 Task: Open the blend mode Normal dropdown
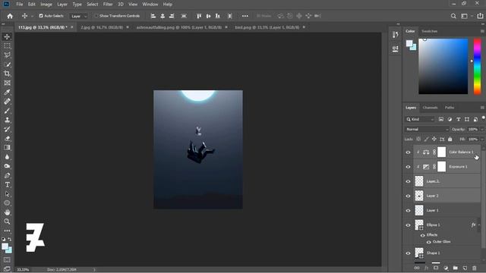(427, 130)
